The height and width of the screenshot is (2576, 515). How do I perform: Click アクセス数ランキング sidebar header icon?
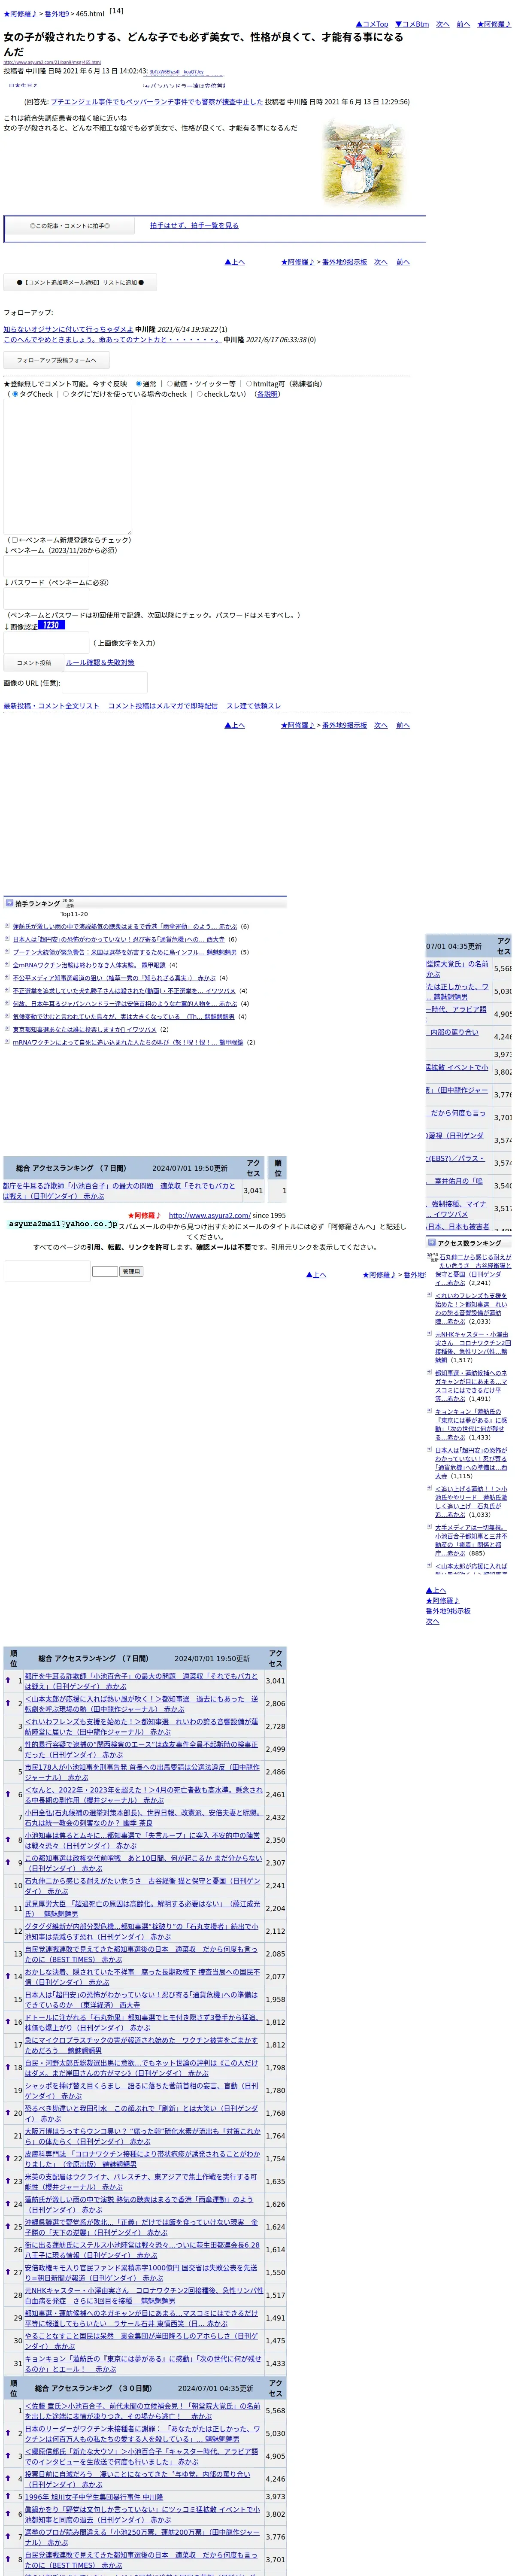(432, 1243)
